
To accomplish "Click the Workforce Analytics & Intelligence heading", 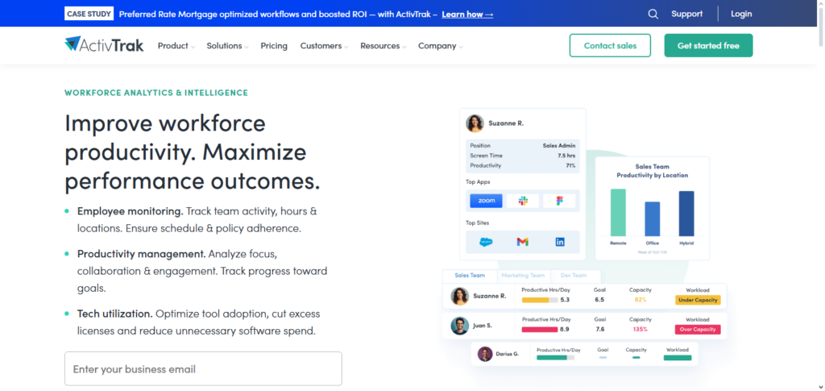I will (156, 94).
